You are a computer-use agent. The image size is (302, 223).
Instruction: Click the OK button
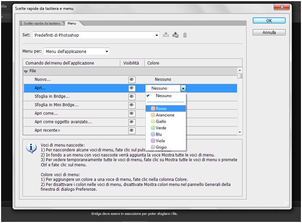pyautogui.click(x=269, y=21)
